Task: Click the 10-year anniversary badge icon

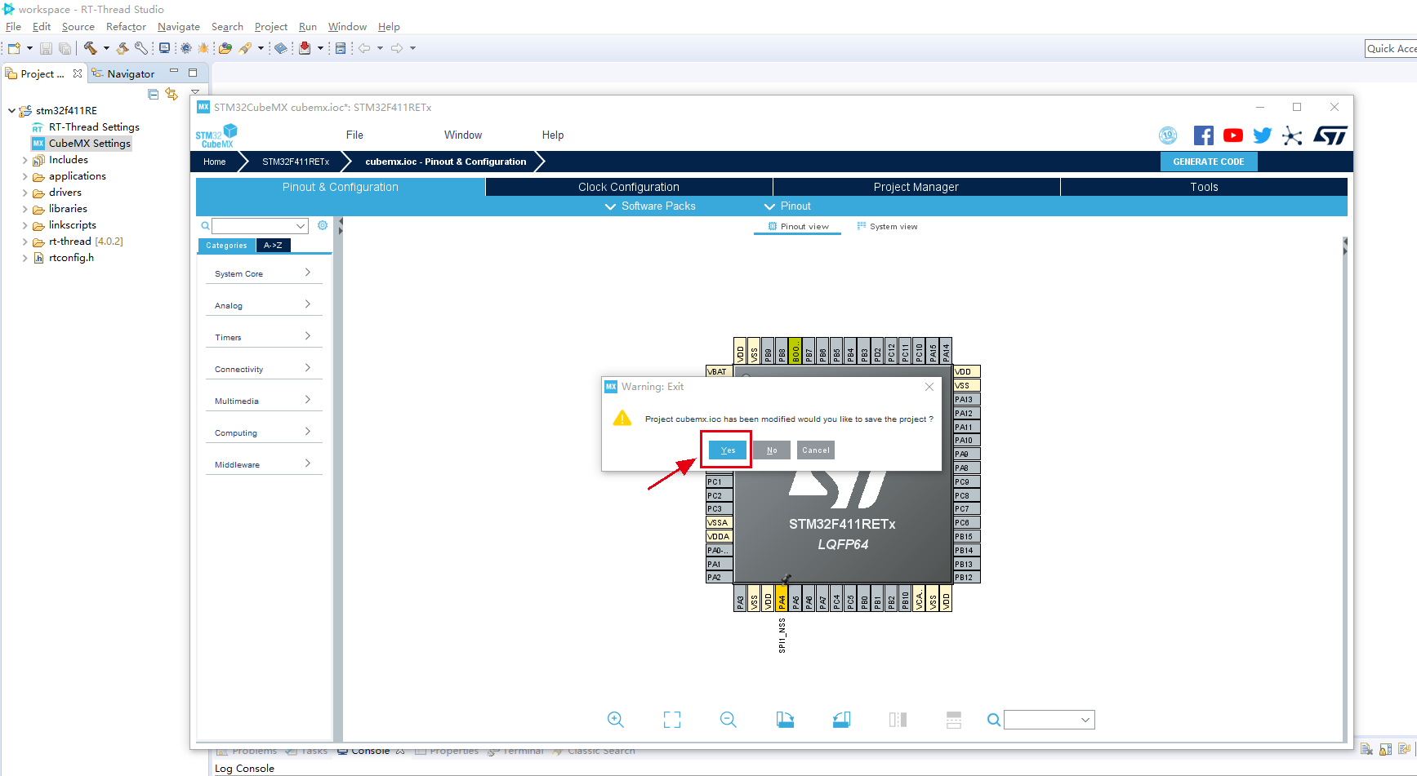Action: coord(1169,135)
